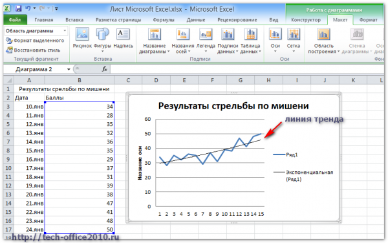
Task: Click the score cell containing 47
Action: click(x=80, y=203)
